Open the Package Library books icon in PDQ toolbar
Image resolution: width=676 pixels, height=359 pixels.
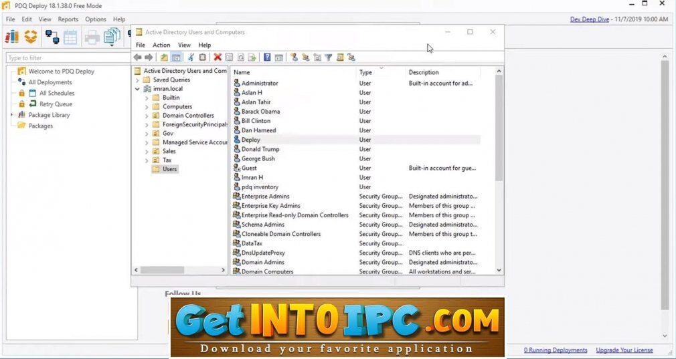click(12, 37)
